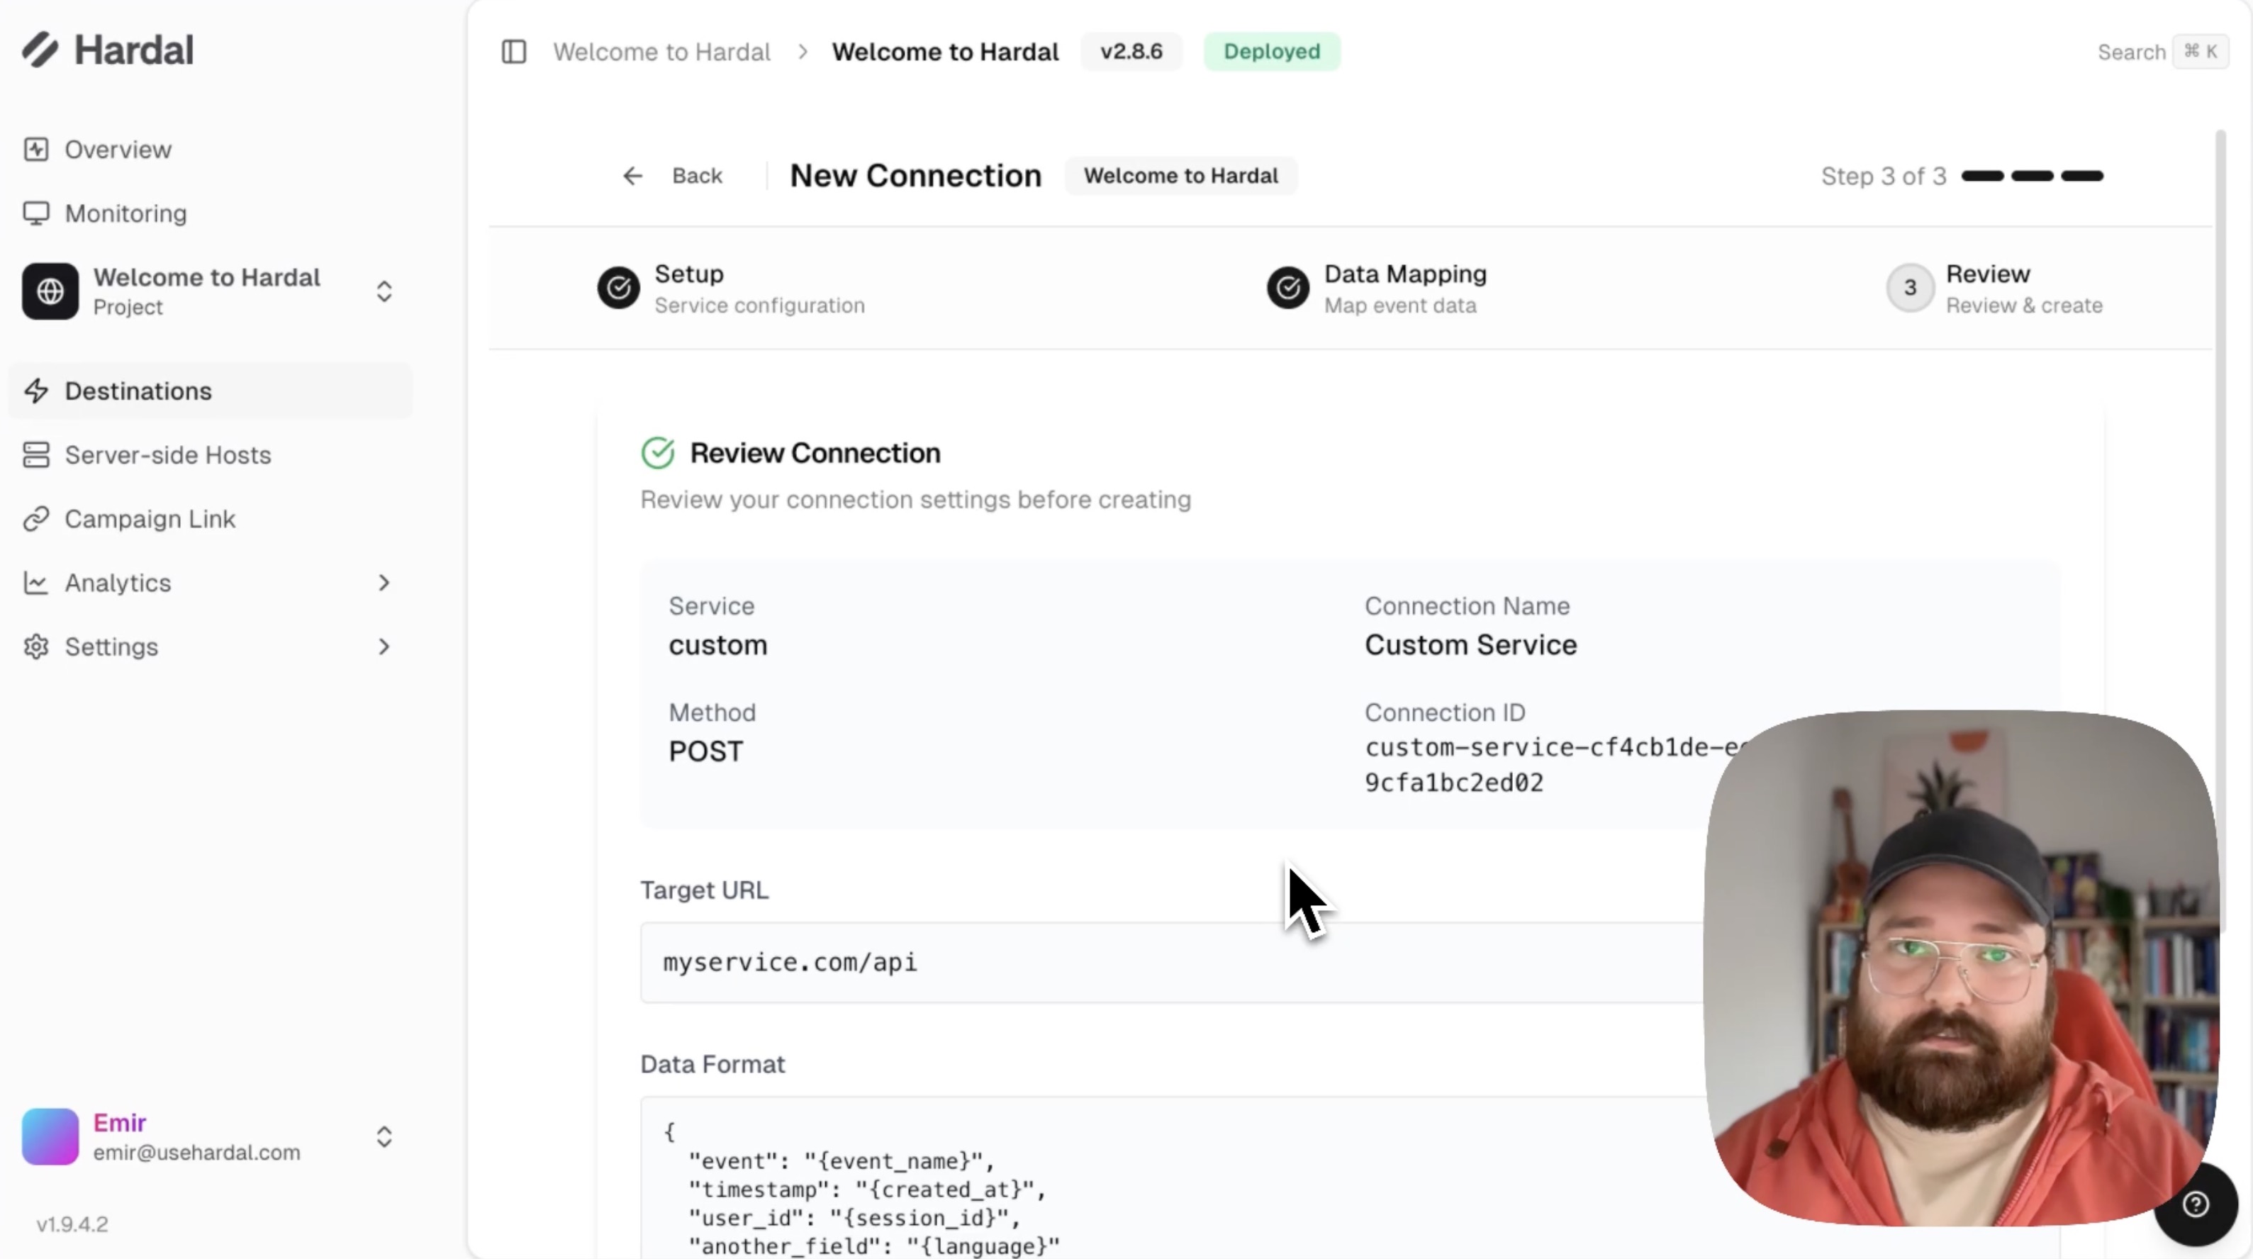The image size is (2253, 1259).
Task: Go to completed Setup step
Action: 618,288
